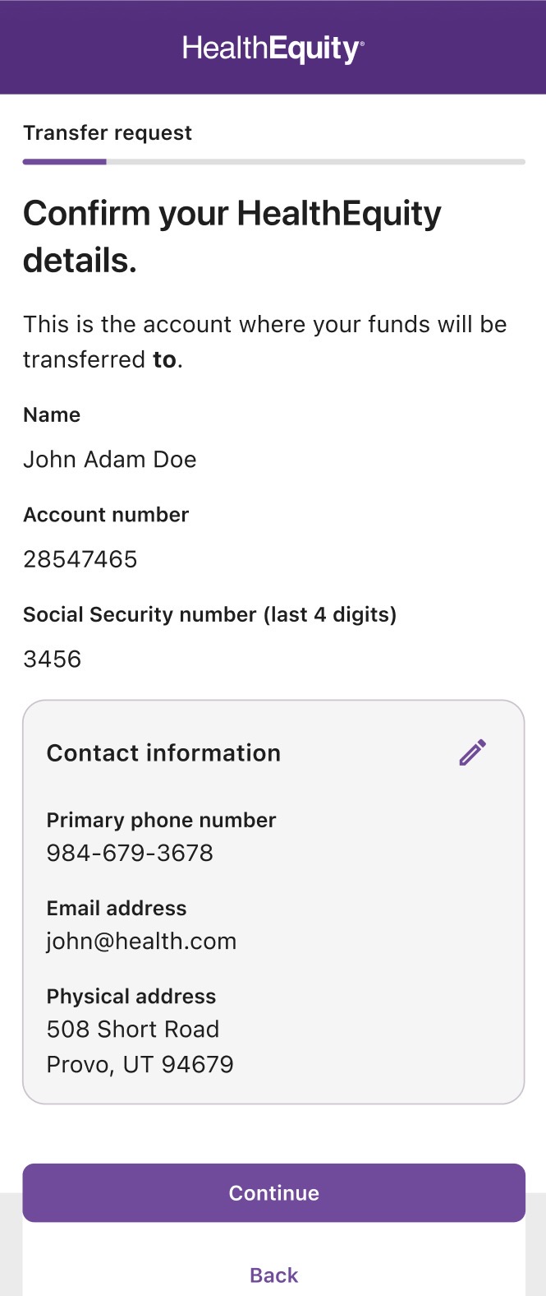Screen dimensions: 546x1296
Task: Select the Transfer request step label
Action: pyautogui.click(x=108, y=133)
